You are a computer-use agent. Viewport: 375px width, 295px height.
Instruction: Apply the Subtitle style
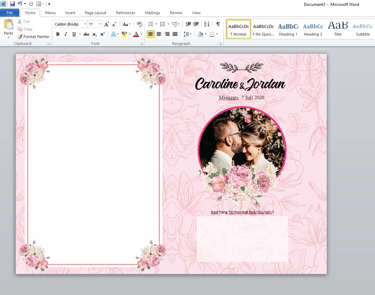tap(363, 29)
